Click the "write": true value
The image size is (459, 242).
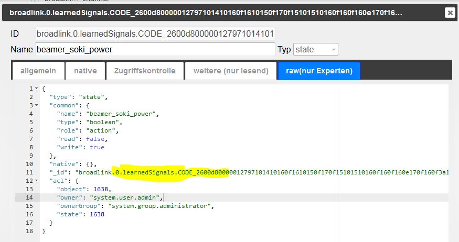[x=97, y=147]
